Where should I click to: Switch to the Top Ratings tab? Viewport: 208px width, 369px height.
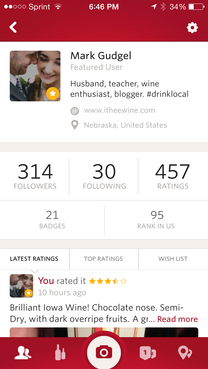pyautogui.click(x=103, y=259)
